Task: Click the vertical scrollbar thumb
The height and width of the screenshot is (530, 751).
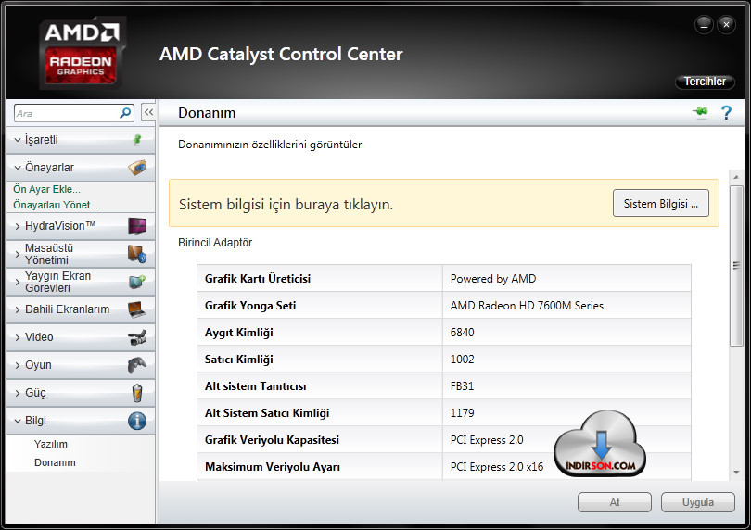Action: [736, 265]
